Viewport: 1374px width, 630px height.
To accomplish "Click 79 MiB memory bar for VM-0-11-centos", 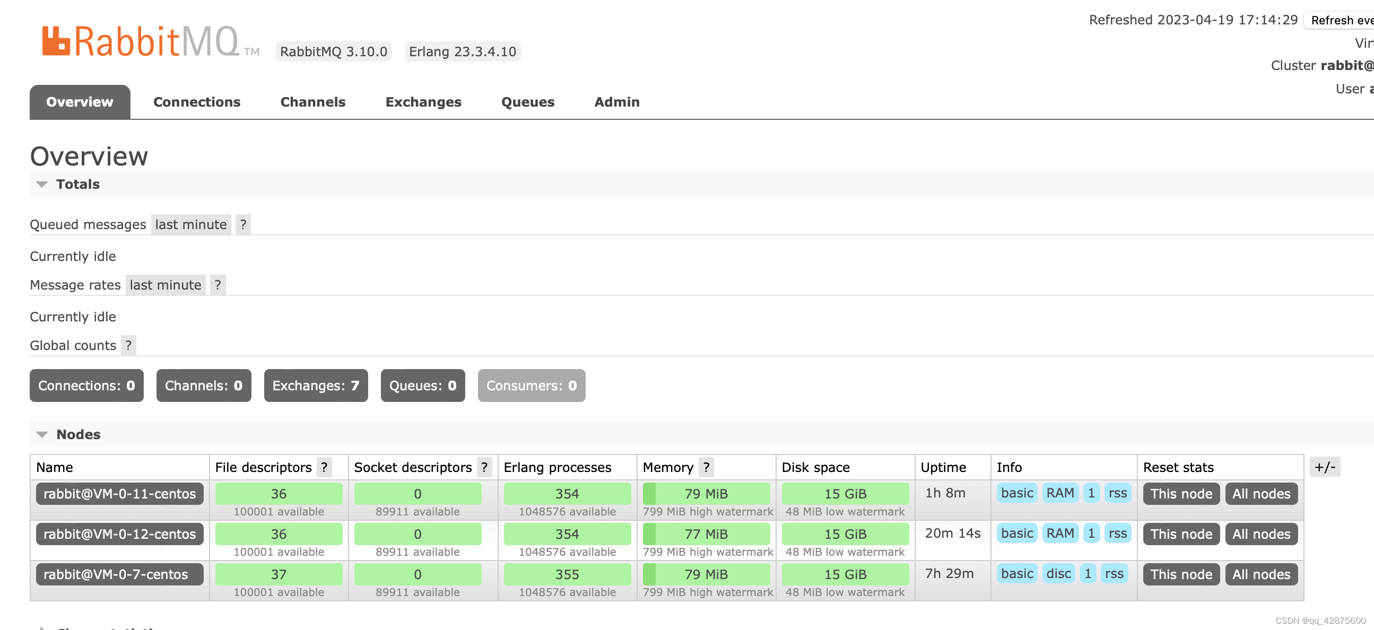I will tap(706, 494).
